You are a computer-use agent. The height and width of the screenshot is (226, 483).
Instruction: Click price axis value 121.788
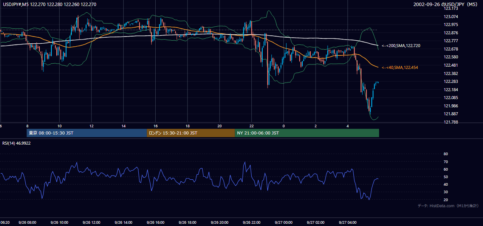451,122
